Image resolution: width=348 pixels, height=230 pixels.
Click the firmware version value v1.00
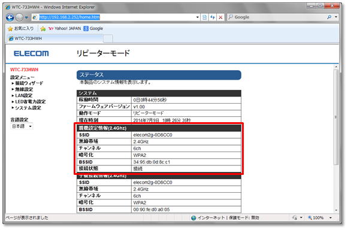pos(139,107)
